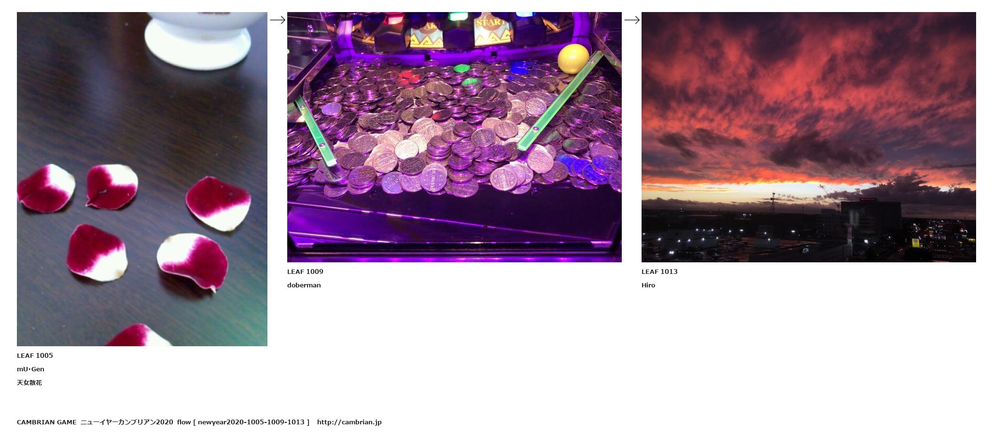Select author name doberman
The image size is (993, 434).
click(x=304, y=285)
